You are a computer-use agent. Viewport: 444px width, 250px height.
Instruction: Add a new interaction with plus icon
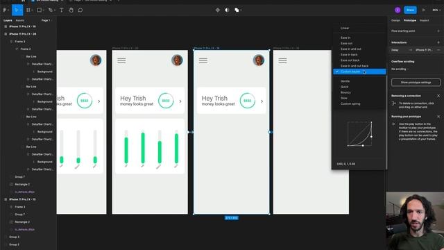pos(438,42)
